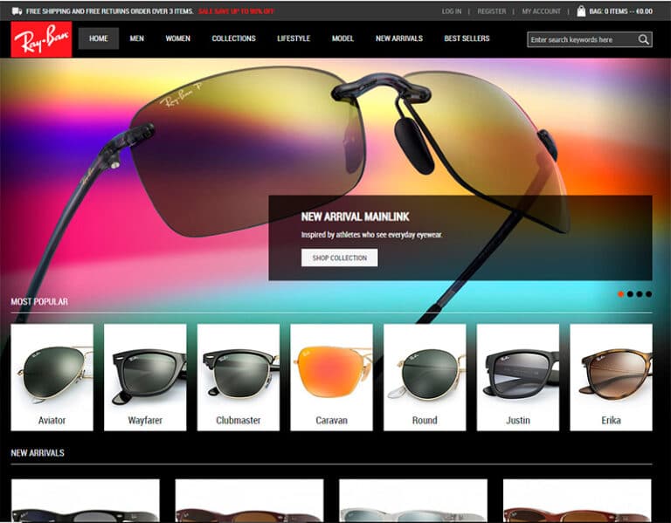Click the 'Inspired by athletes' tagline text
The width and height of the screenshot is (671, 523).
371,235
